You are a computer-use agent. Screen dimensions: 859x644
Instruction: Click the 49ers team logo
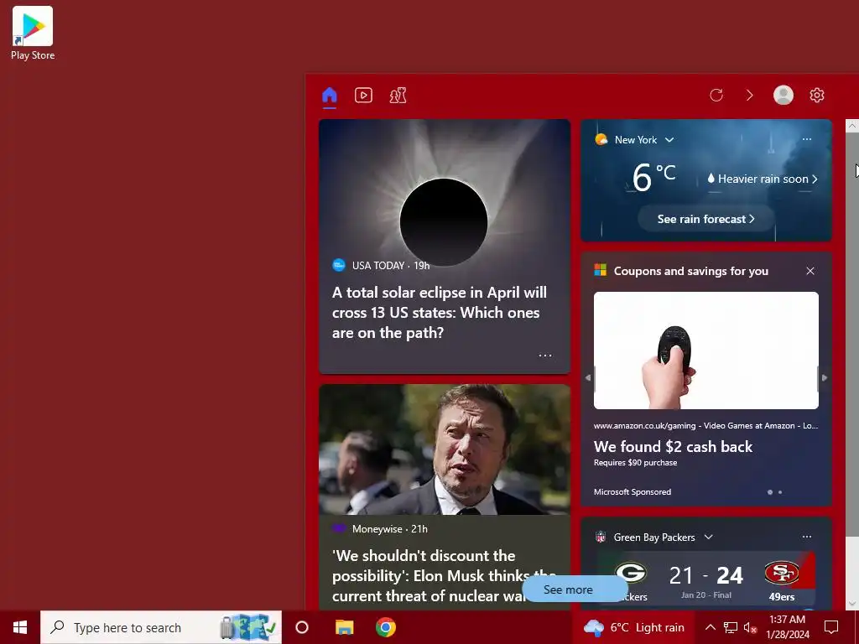pos(781,574)
